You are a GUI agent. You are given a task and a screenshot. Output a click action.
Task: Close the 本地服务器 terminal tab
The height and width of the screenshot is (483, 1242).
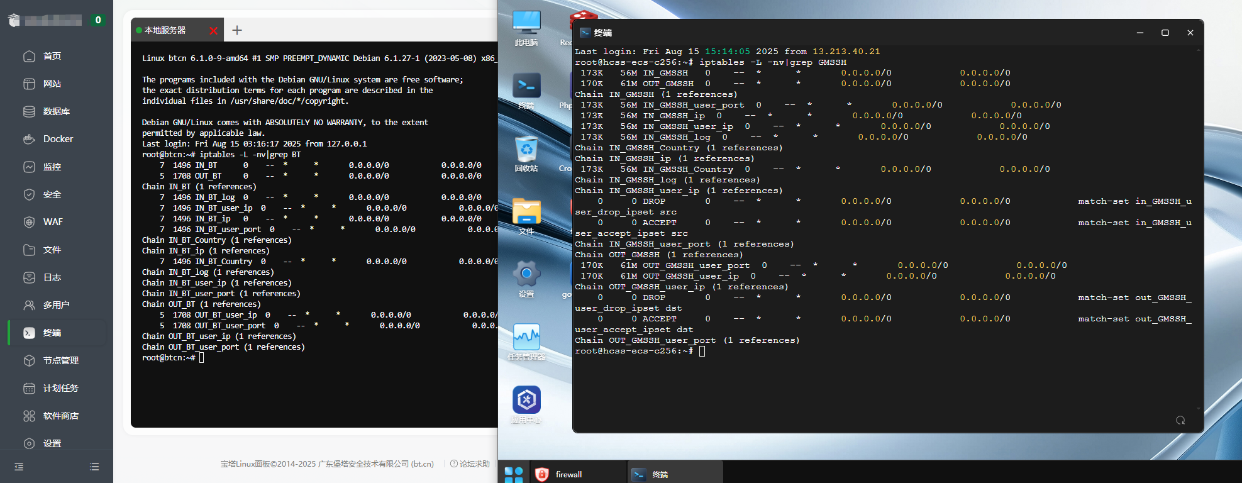pyautogui.click(x=214, y=31)
